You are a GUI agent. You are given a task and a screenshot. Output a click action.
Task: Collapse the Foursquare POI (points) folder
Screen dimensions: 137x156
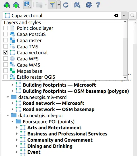point(12,122)
